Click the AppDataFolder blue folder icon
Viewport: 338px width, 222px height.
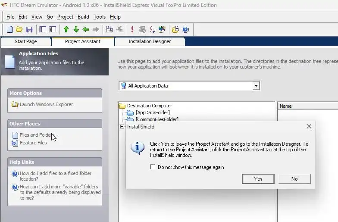(130, 113)
